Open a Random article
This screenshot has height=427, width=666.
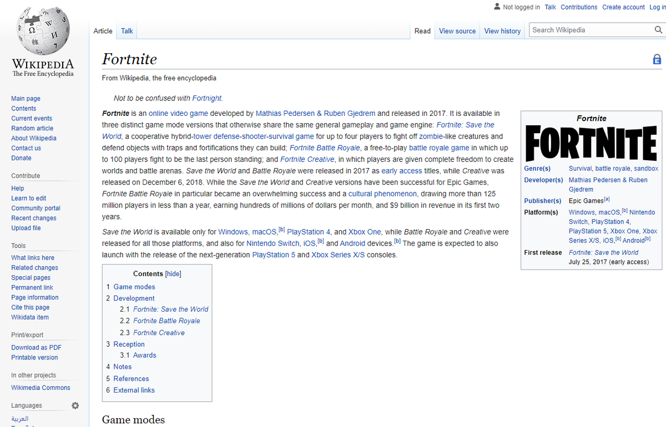(32, 129)
